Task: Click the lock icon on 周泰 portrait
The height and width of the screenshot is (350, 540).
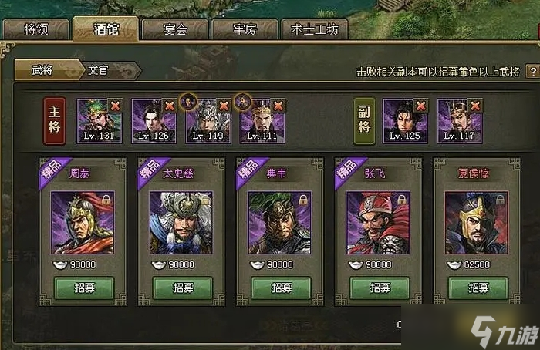Action: [106, 200]
